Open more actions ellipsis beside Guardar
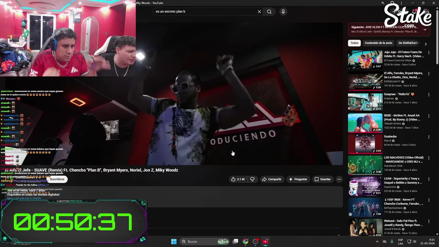The image size is (439, 247). 339,179
